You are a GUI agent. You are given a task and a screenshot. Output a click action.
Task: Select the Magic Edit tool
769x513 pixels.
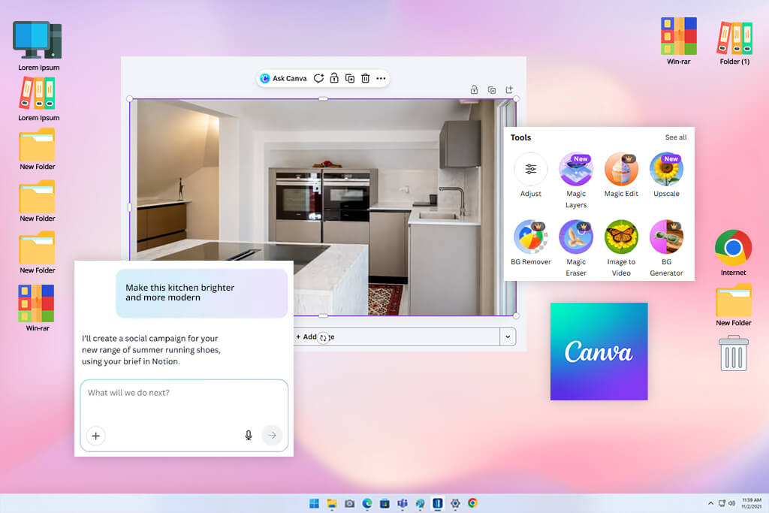tap(621, 175)
